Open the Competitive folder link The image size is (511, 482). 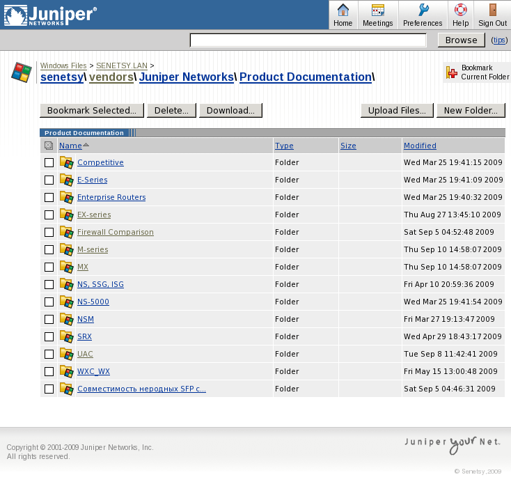pos(100,162)
